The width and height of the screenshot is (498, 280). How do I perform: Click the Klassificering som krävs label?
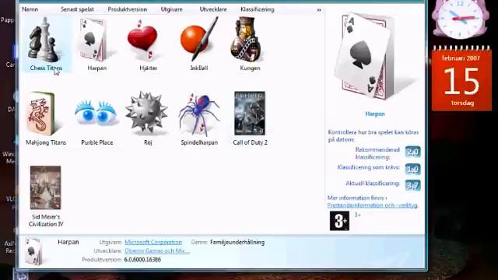(x=368, y=167)
